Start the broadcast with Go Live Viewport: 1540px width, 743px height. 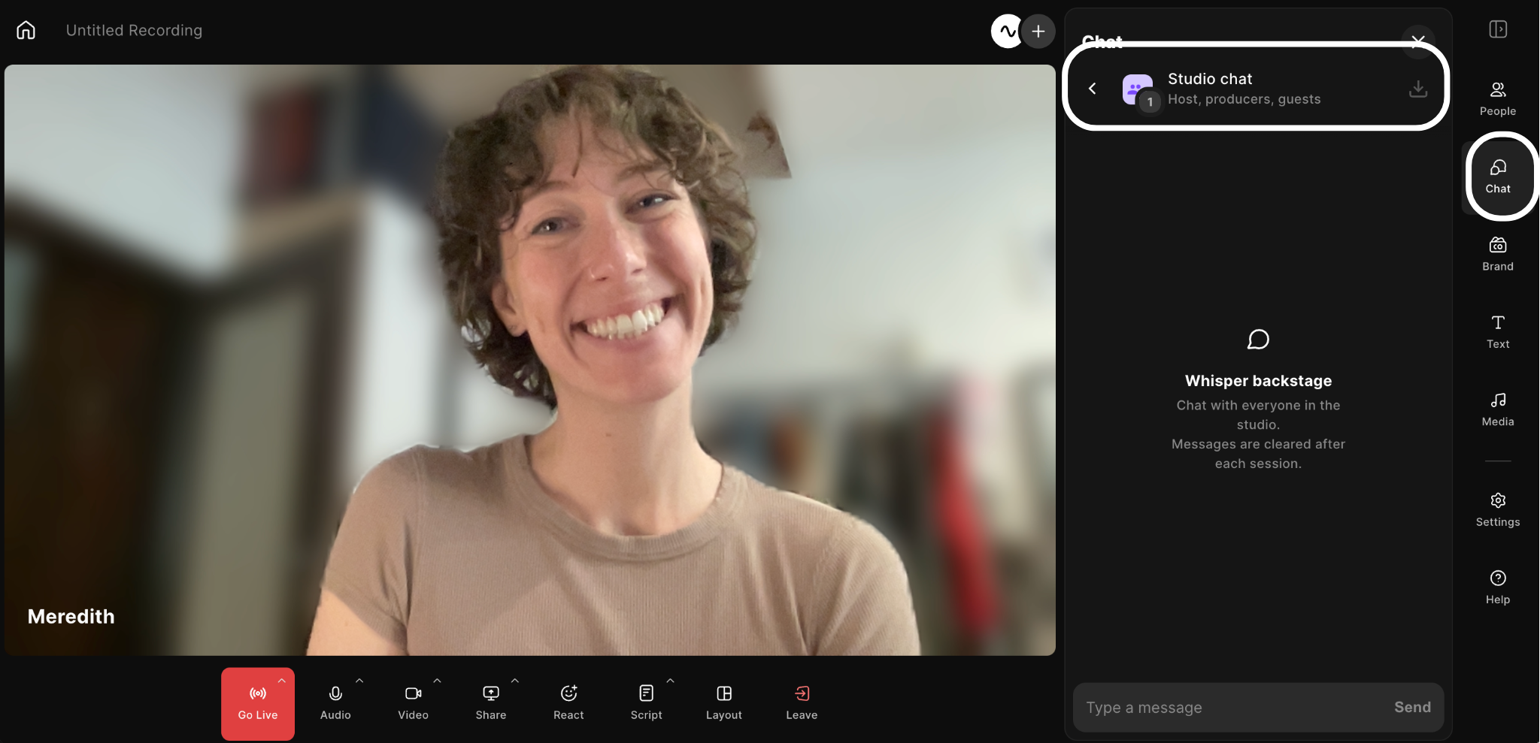[x=258, y=704]
